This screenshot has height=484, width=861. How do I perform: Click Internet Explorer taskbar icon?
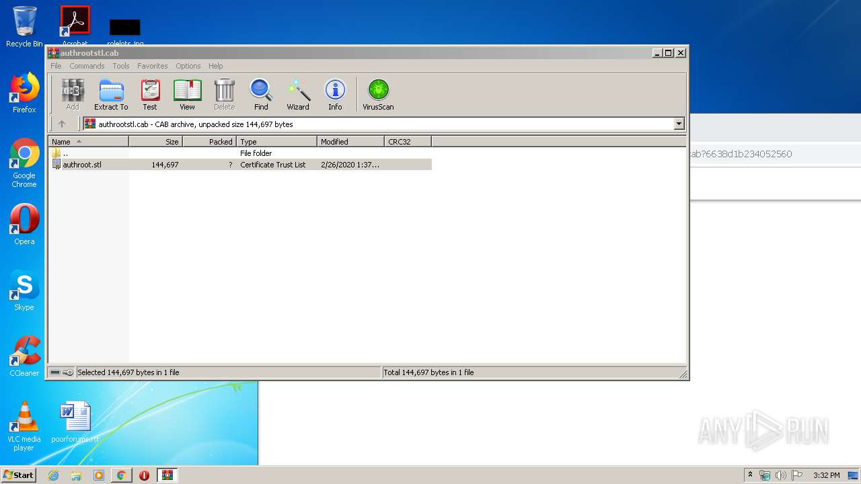[53, 475]
